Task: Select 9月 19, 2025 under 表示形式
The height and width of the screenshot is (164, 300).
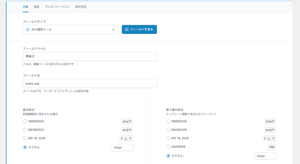Action: point(25,138)
